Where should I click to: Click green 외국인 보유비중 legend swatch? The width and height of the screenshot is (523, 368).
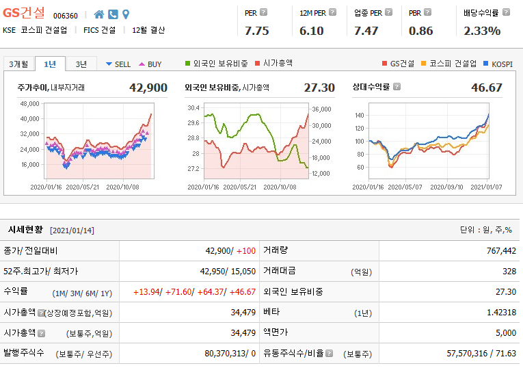click(187, 64)
